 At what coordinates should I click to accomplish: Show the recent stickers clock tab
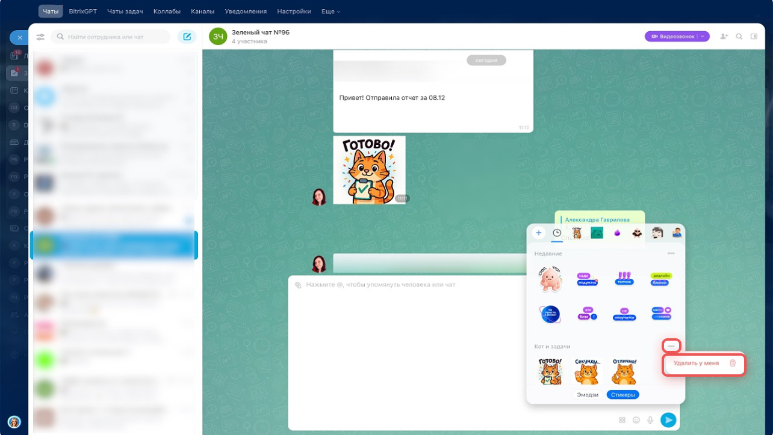557,233
